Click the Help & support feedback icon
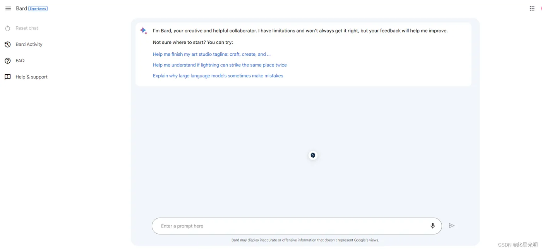Viewport: 542px width, 250px height. click(x=7, y=77)
